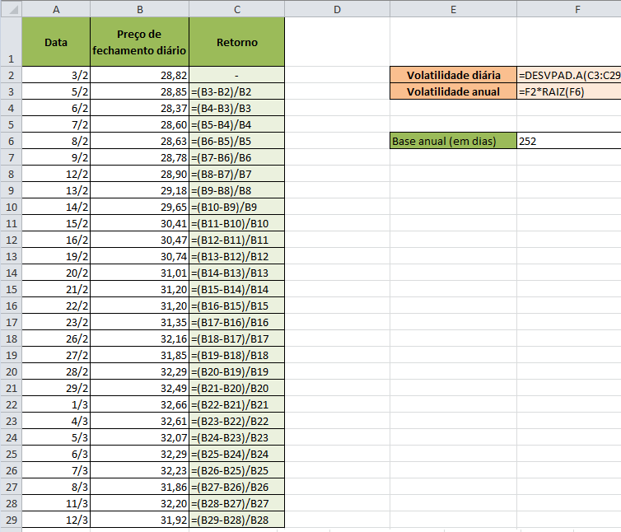621x532 pixels.
Task: Select formula cell =(B3-B2)/B2
Action: pyautogui.click(x=237, y=91)
